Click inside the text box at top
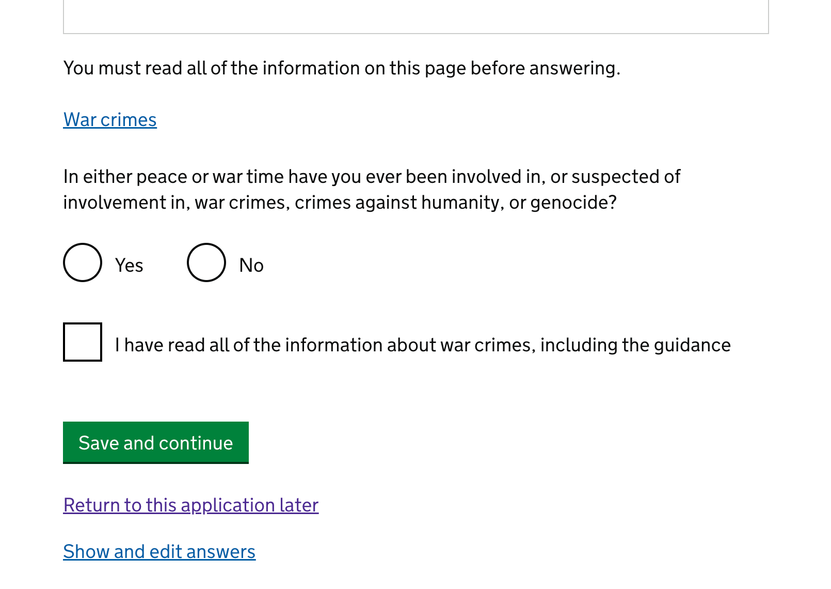Image resolution: width=831 pixels, height=589 pixels. pos(415,17)
